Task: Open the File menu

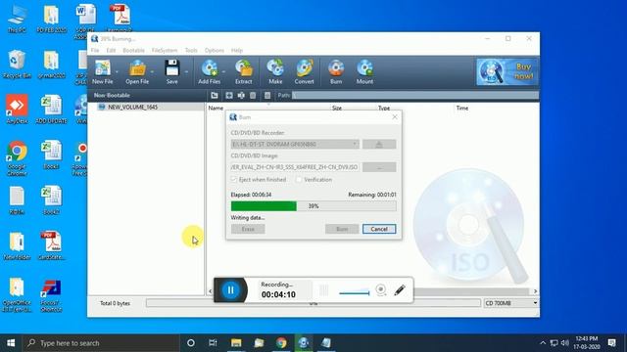Action: pyautogui.click(x=95, y=50)
